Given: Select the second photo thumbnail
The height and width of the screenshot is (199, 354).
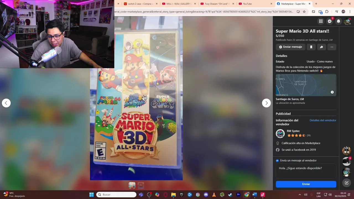Looking at the screenshot, I should click(141, 185).
